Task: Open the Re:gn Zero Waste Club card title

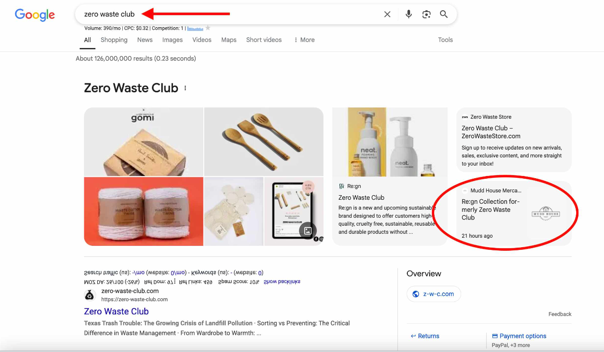Action: [362, 197]
